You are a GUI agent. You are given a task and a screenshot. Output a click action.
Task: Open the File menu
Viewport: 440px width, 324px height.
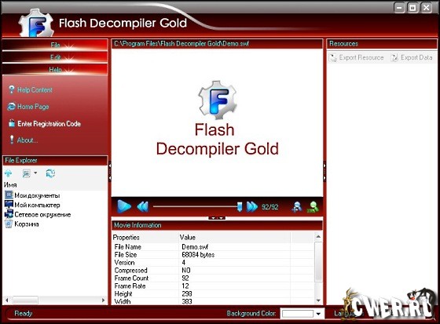point(55,46)
